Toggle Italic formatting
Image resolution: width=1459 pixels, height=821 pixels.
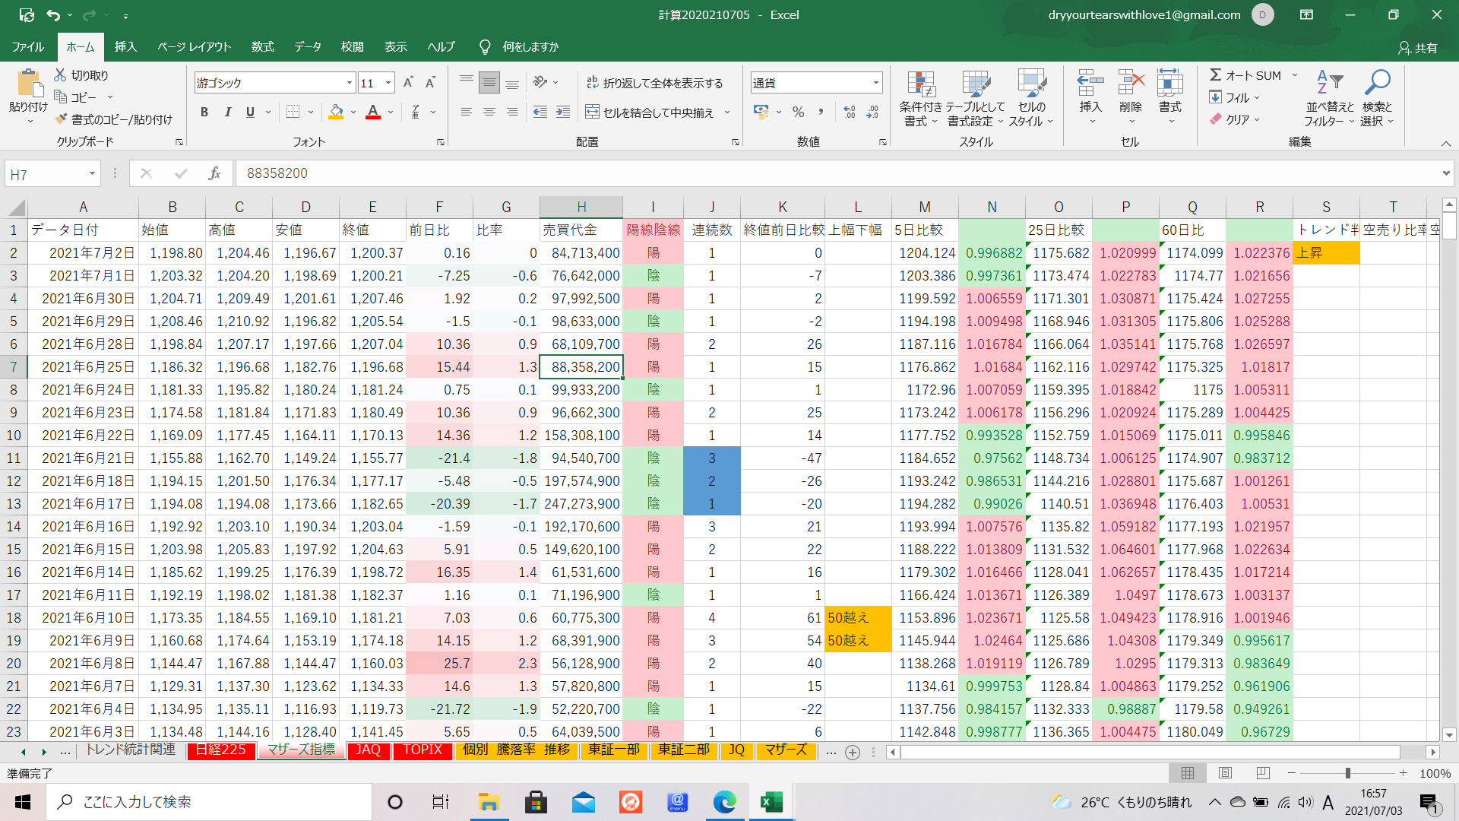[227, 113]
